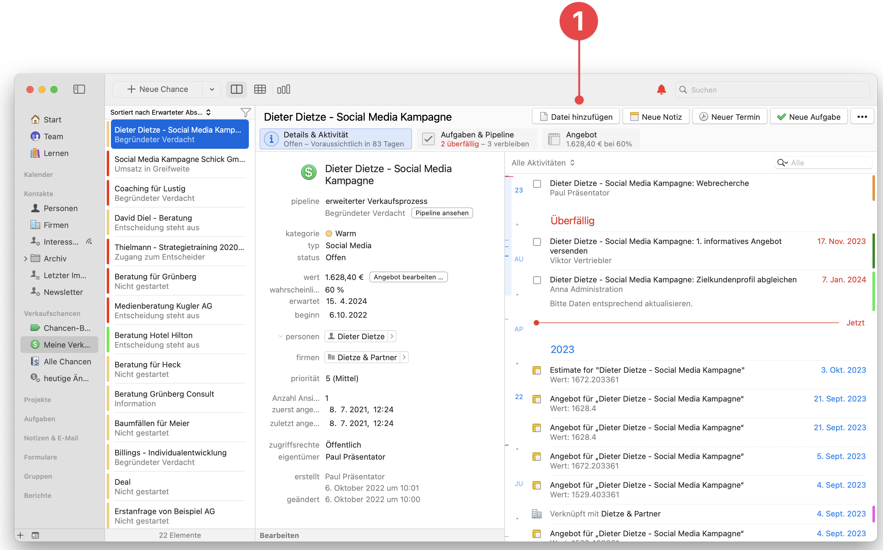Image resolution: width=883 pixels, height=550 pixels.
Task: Click the red notification bell icon
Action: pyautogui.click(x=661, y=90)
